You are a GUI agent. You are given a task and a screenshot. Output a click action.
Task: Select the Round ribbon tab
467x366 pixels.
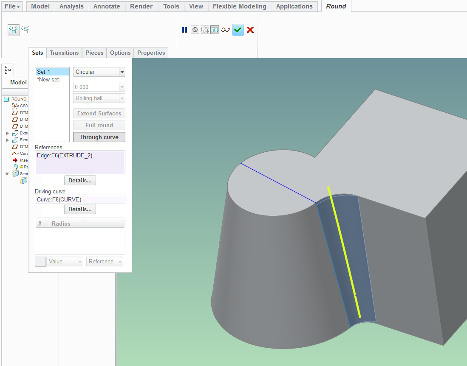tap(336, 6)
